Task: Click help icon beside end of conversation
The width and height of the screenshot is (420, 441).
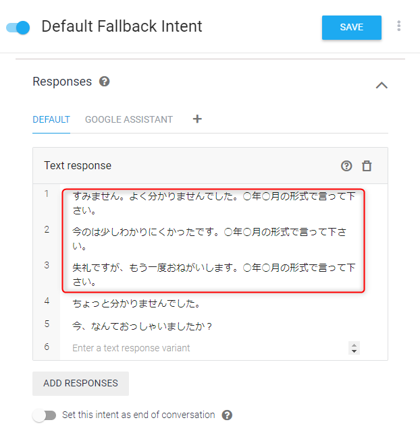Action: click(x=227, y=415)
